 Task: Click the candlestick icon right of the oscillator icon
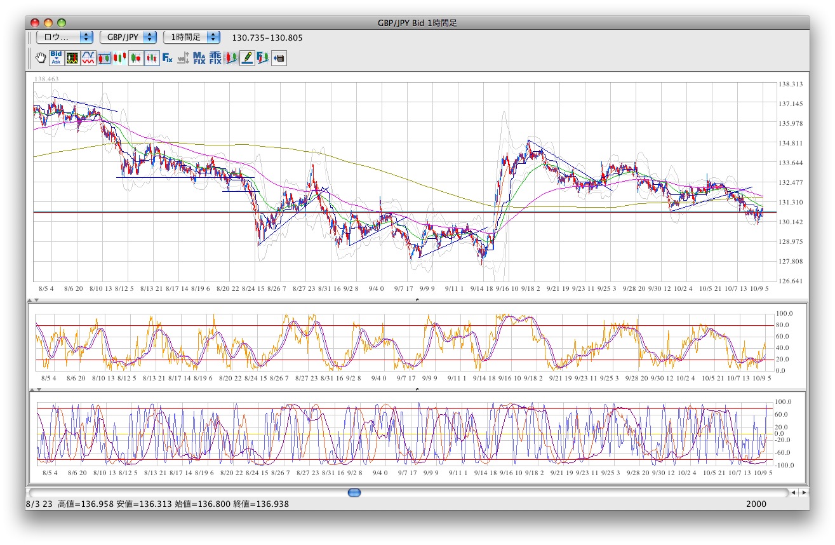click(104, 58)
